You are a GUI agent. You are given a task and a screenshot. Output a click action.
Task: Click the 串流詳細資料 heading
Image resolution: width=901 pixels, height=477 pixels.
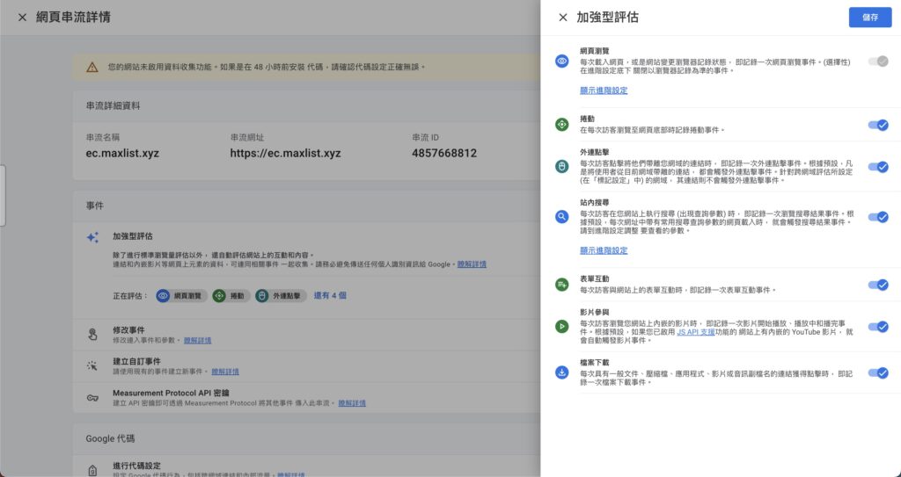coord(114,106)
